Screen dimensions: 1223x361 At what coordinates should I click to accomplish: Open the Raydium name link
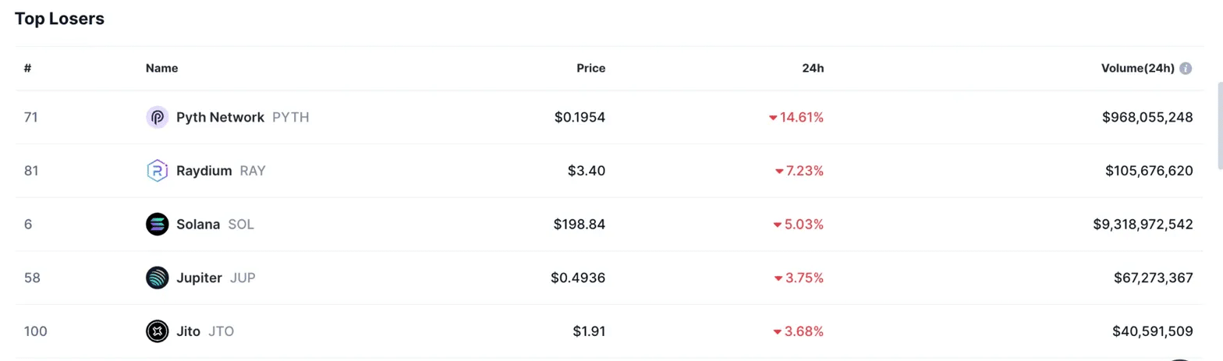point(204,171)
